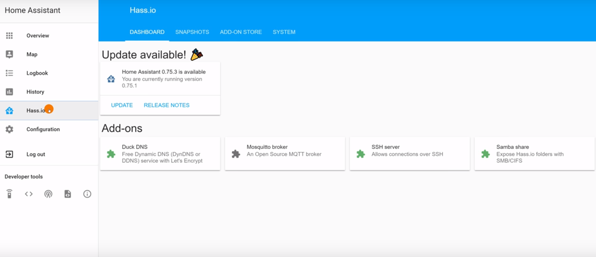Screen dimensions: 596x257
Task: Open the Templates developer tool file icon
Action: click(68, 194)
